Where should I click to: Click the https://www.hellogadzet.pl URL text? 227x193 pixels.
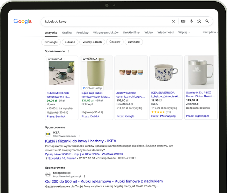coord(67,176)
